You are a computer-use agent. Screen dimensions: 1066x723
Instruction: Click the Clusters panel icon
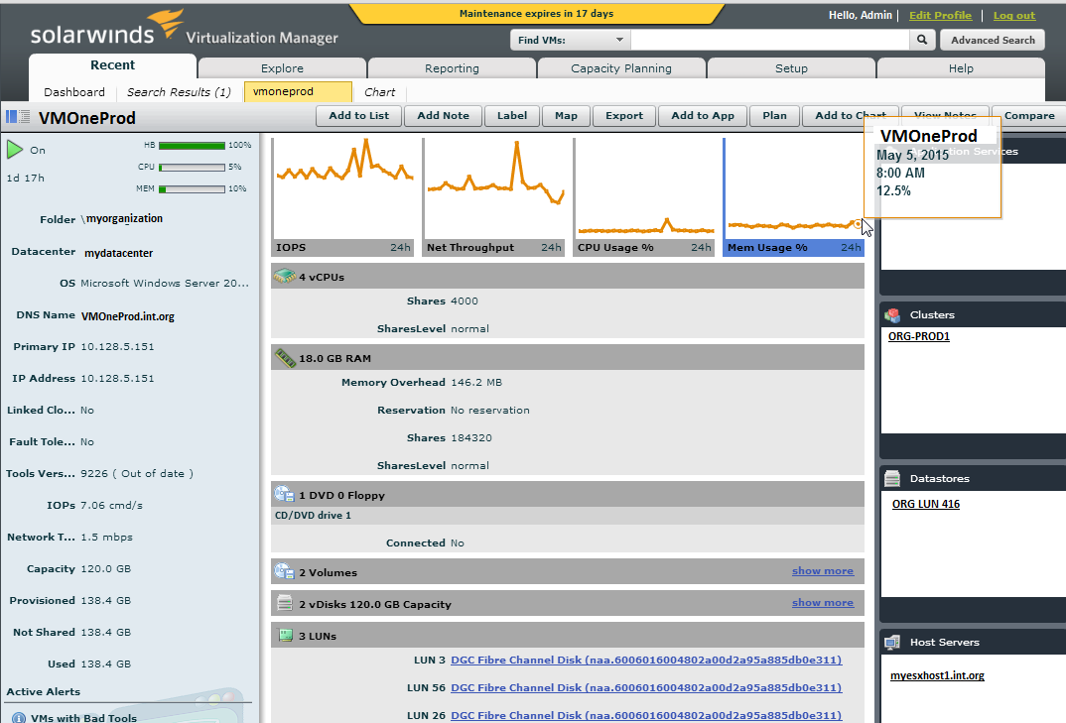click(892, 315)
